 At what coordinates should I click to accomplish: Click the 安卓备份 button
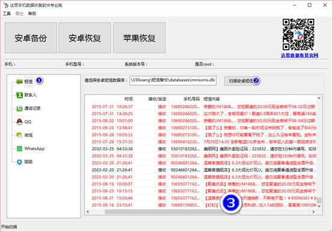[x=31, y=38]
